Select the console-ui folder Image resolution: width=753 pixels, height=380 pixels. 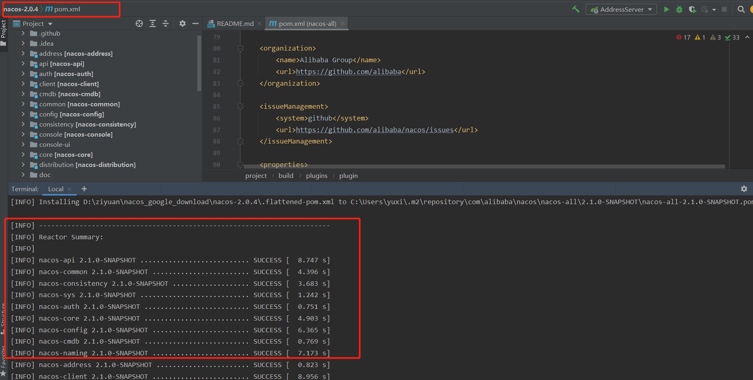point(55,144)
